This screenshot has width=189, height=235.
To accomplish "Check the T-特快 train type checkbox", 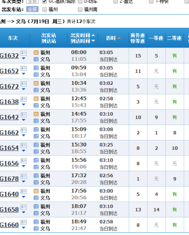I will tap(151, 2).
